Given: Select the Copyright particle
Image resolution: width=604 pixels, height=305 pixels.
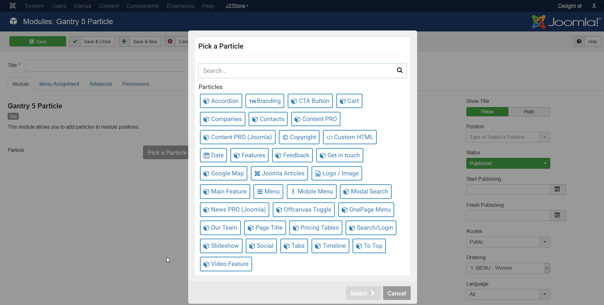Looking at the screenshot, I should pos(299,137).
